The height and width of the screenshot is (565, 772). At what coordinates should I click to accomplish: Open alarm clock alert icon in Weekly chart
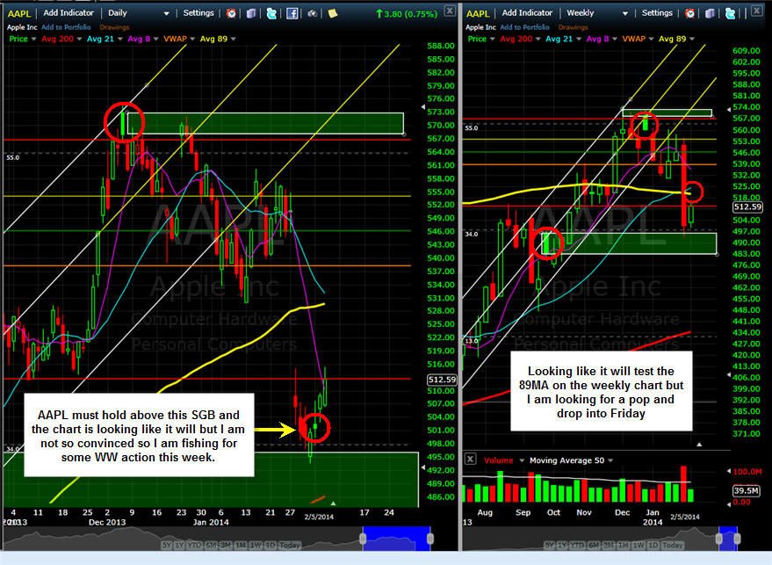pyautogui.click(x=689, y=13)
